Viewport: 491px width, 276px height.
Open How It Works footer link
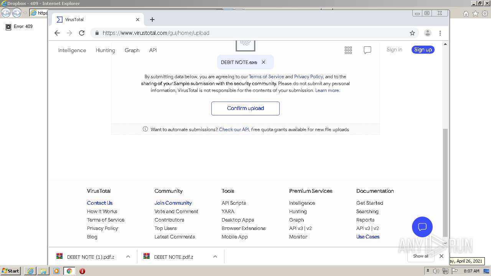tap(102, 212)
